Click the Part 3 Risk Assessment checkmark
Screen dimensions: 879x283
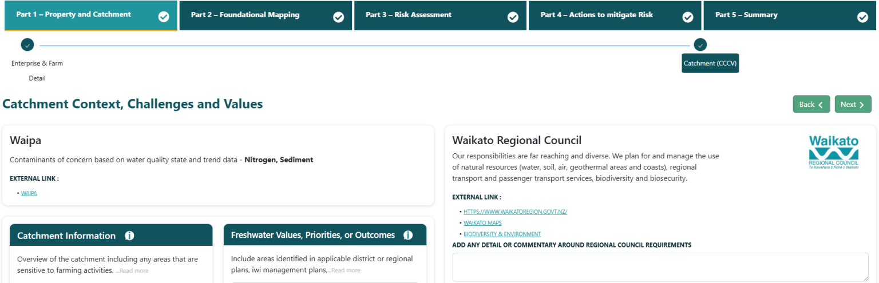(x=513, y=17)
